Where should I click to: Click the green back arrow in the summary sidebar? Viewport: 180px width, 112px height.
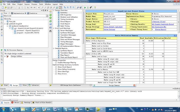pyautogui.click(x=50, y=15)
